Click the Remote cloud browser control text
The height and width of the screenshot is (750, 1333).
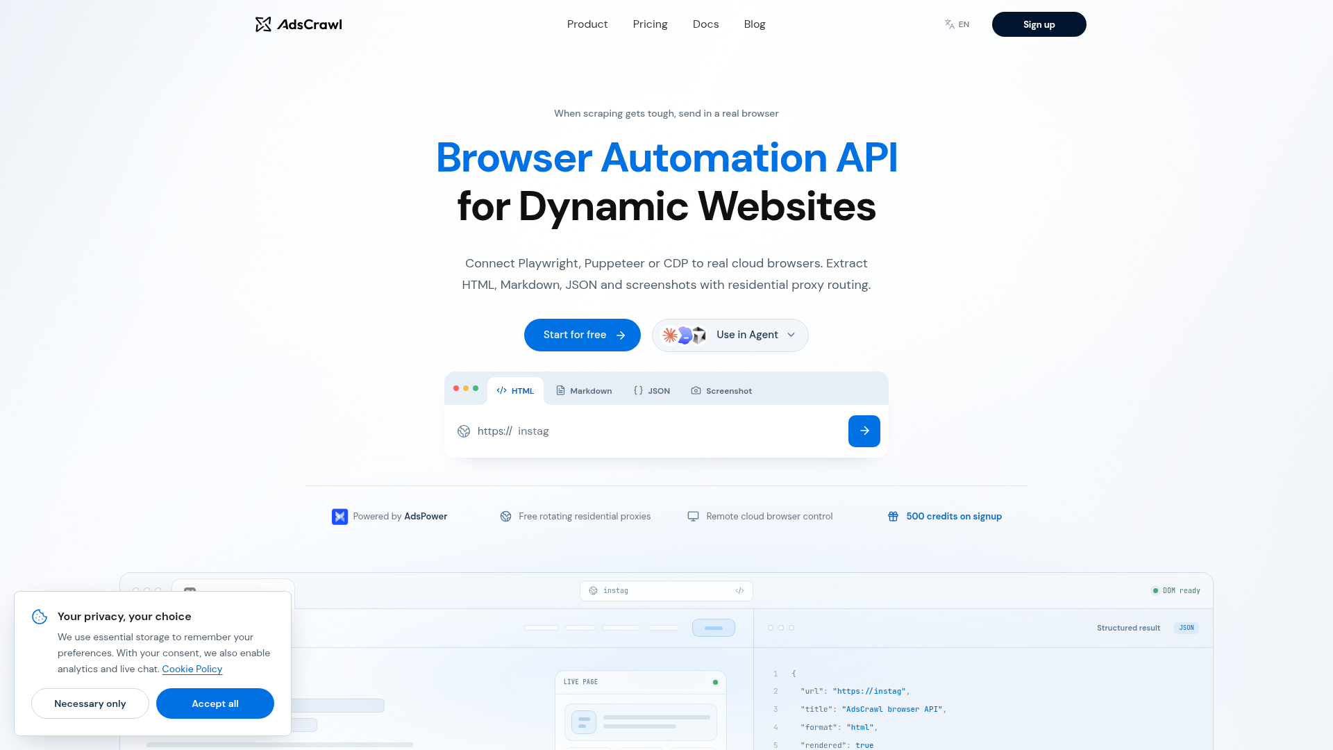pyautogui.click(x=769, y=517)
